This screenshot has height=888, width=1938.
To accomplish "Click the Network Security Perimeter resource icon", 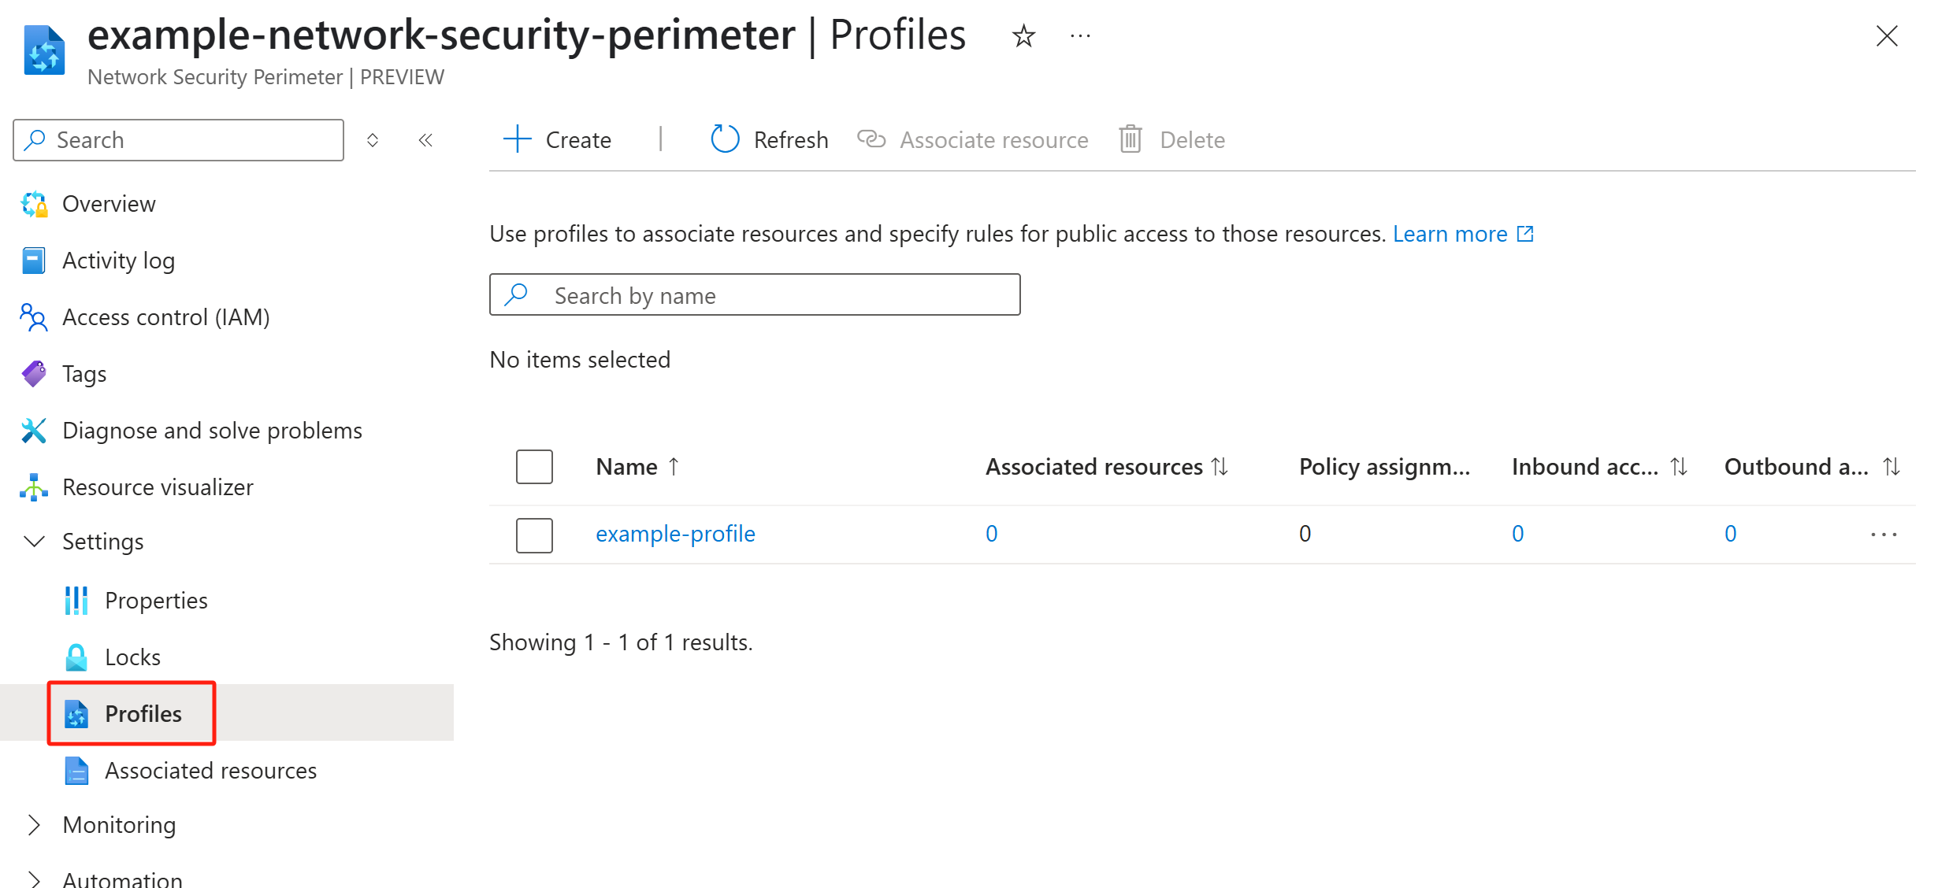I will [x=44, y=50].
